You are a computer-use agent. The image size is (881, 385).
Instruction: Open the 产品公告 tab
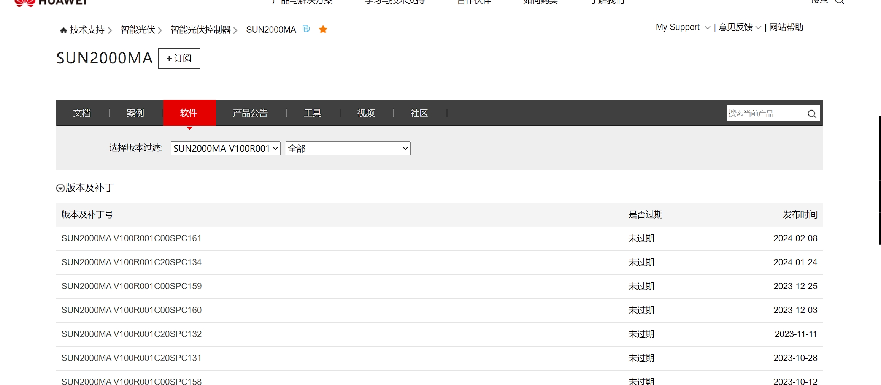coord(251,113)
